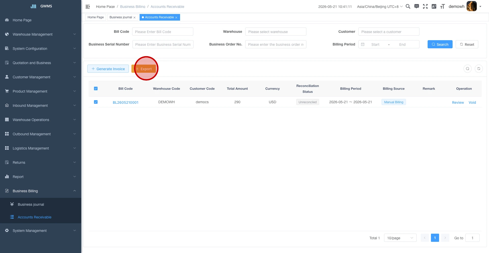Open the user menu caret next to avatar
Screen dimensions: 489x253
(x=480, y=7)
